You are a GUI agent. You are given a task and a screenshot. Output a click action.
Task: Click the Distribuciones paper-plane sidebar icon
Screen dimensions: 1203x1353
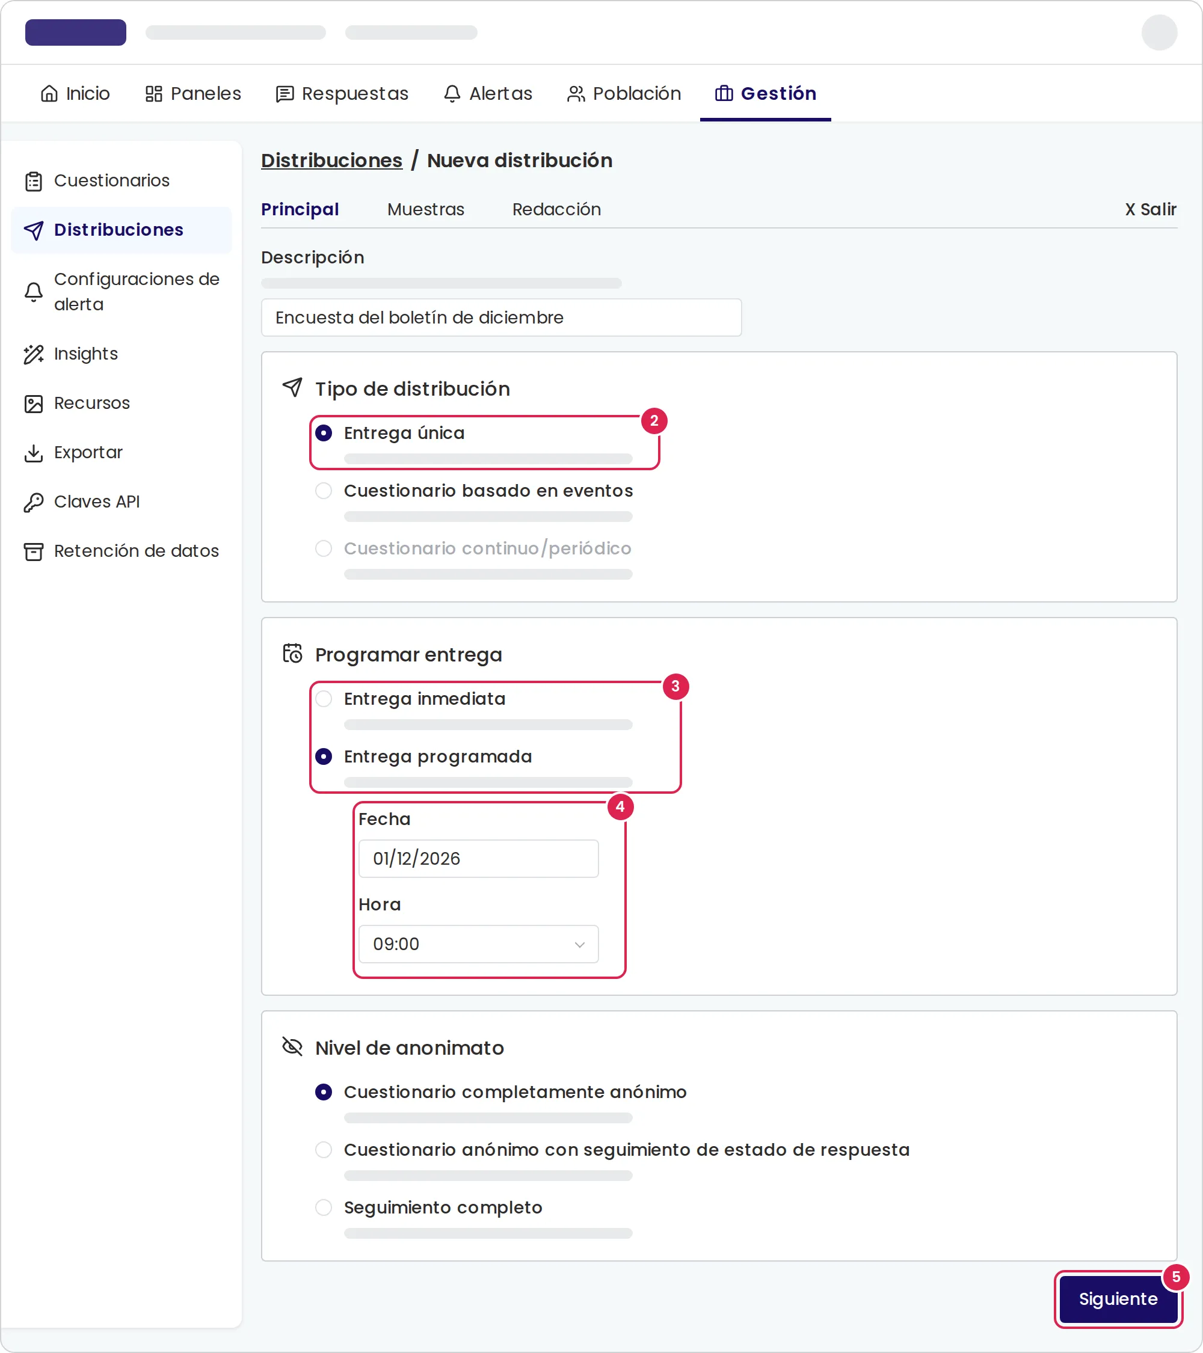click(x=34, y=230)
